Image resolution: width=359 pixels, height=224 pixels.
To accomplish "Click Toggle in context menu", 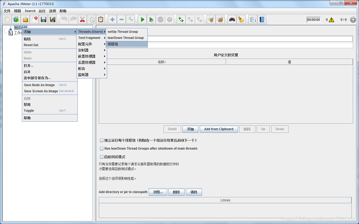I will (x=50, y=111).
